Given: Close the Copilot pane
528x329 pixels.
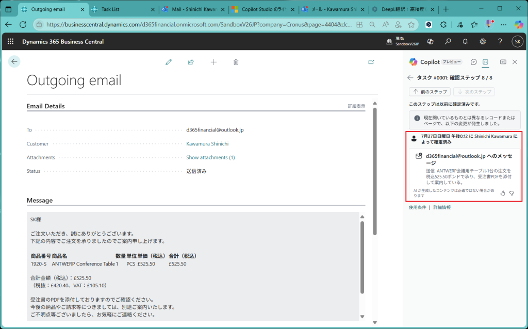Looking at the screenshot, I should click(x=515, y=62).
